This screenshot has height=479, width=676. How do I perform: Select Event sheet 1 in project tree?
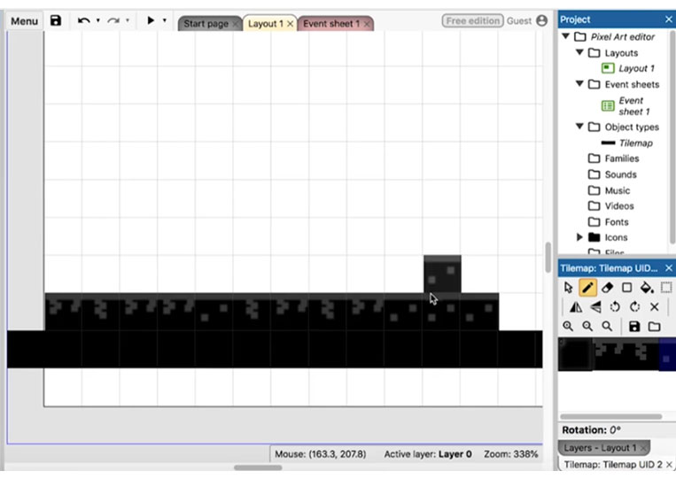point(633,106)
